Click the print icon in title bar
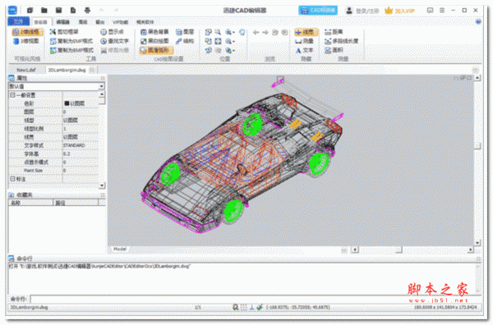493x325 pixels. tap(87, 11)
